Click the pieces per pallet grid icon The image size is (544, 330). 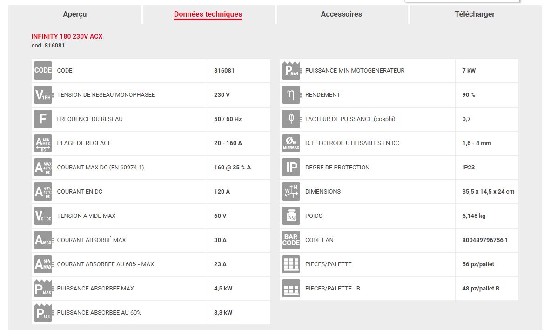tap(291, 264)
